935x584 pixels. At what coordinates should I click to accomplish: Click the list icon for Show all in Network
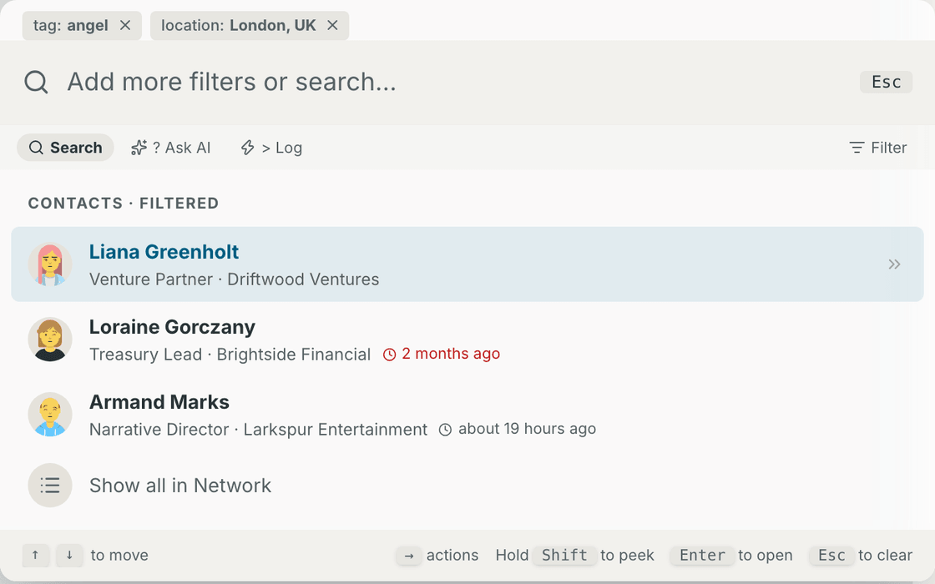(x=50, y=485)
